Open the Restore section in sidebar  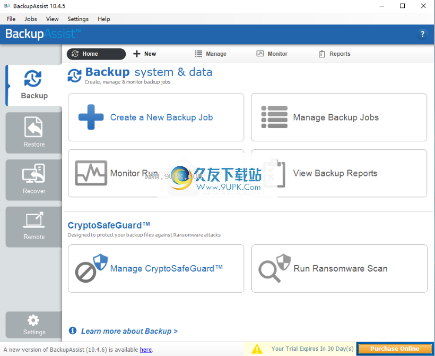point(34,132)
